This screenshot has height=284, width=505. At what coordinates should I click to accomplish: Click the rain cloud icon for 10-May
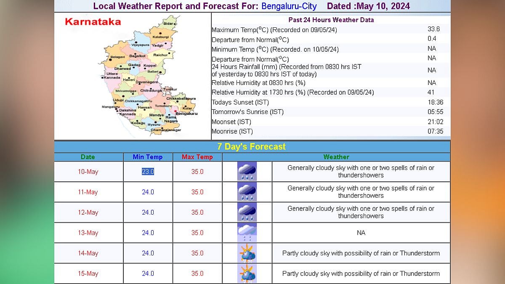point(247,171)
